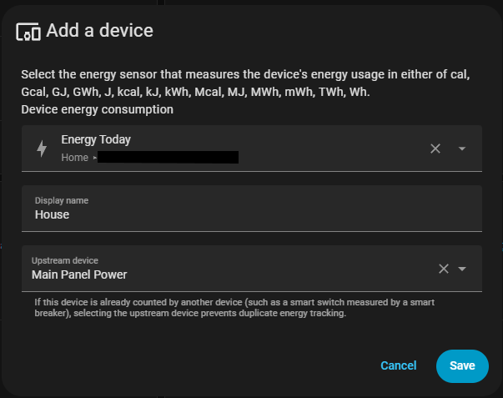
Task: Click the "Upstream device" floating label
Action: click(x=64, y=261)
